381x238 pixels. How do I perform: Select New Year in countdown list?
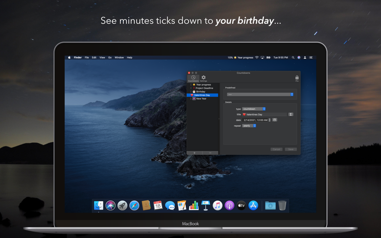coord(202,99)
